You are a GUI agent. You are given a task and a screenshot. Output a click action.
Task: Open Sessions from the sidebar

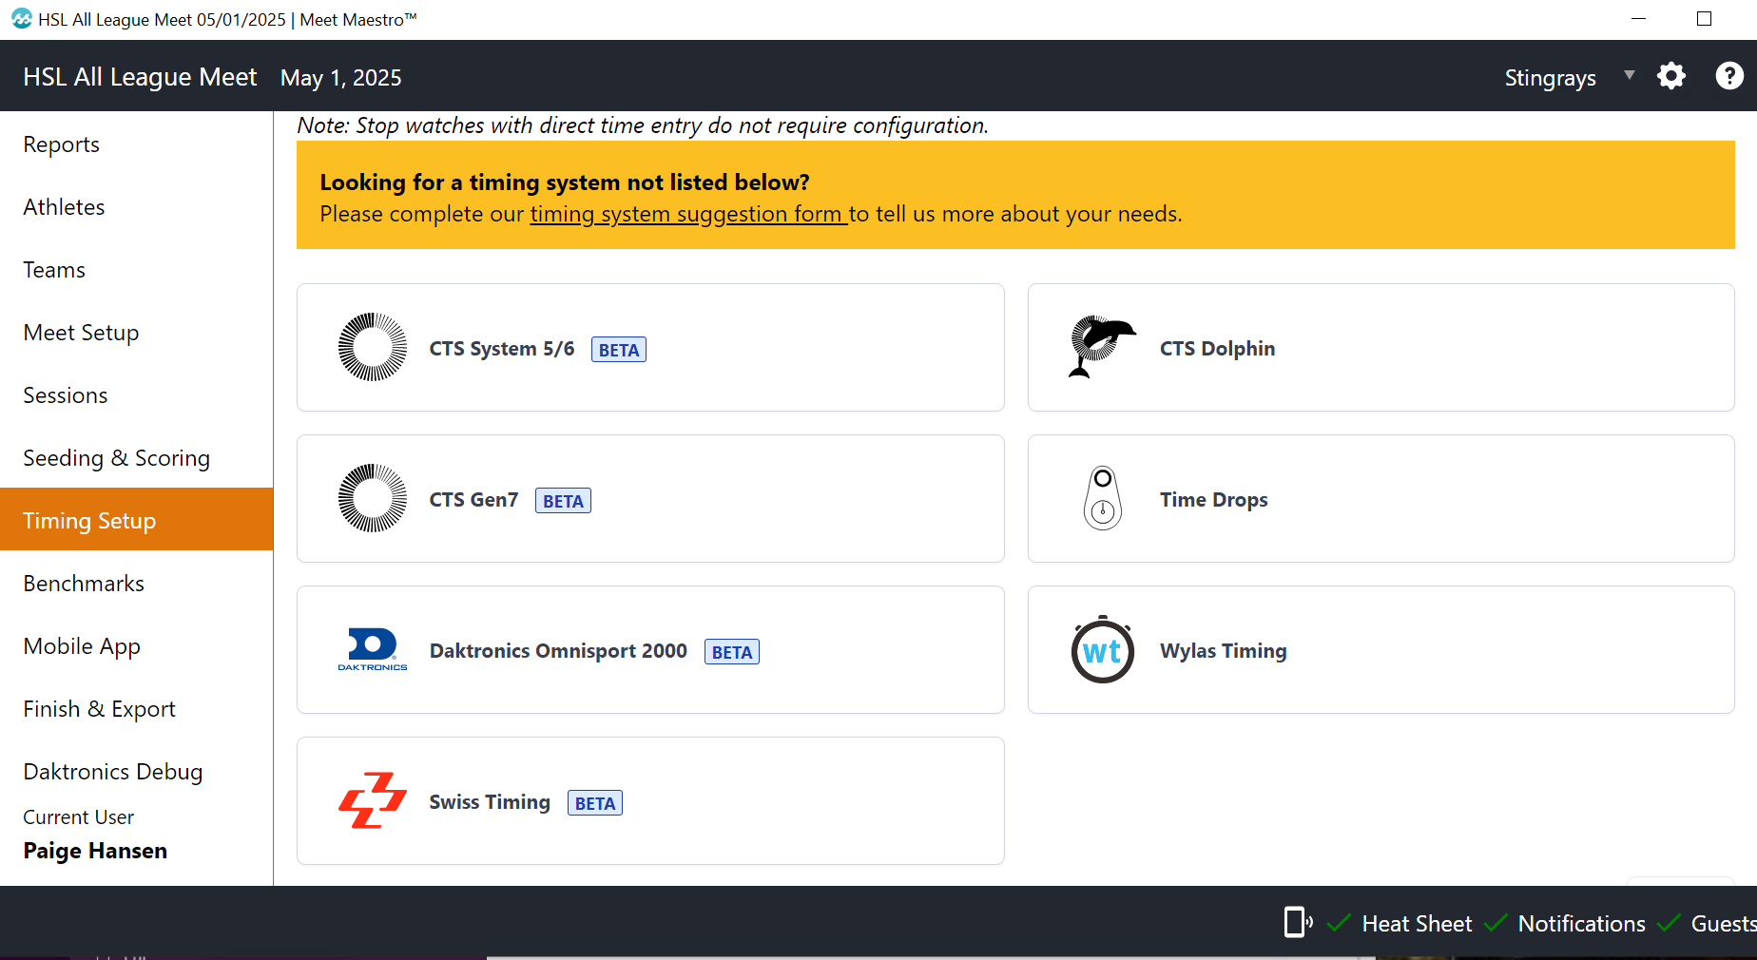click(137, 395)
